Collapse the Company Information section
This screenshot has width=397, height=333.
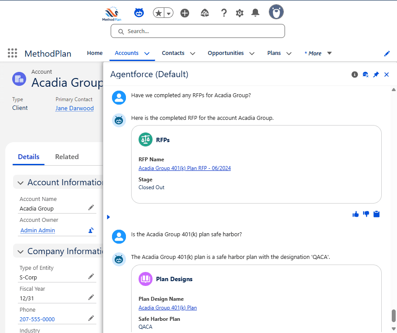point(20,252)
